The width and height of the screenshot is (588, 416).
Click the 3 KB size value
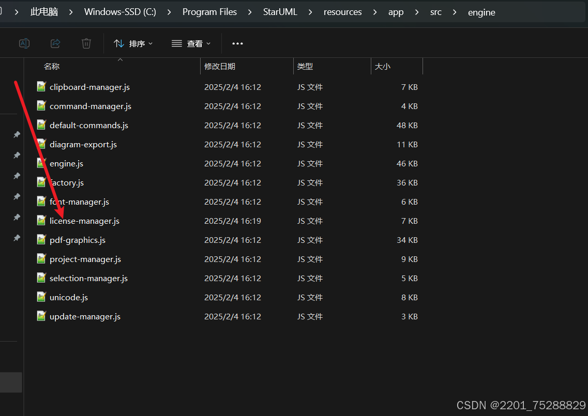(410, 316)
